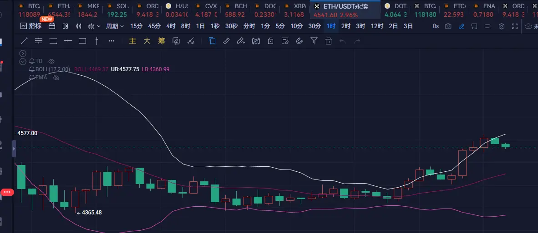Switch to the 4时 timeframe
Screen dimensions: 538x233
(171, 26)
